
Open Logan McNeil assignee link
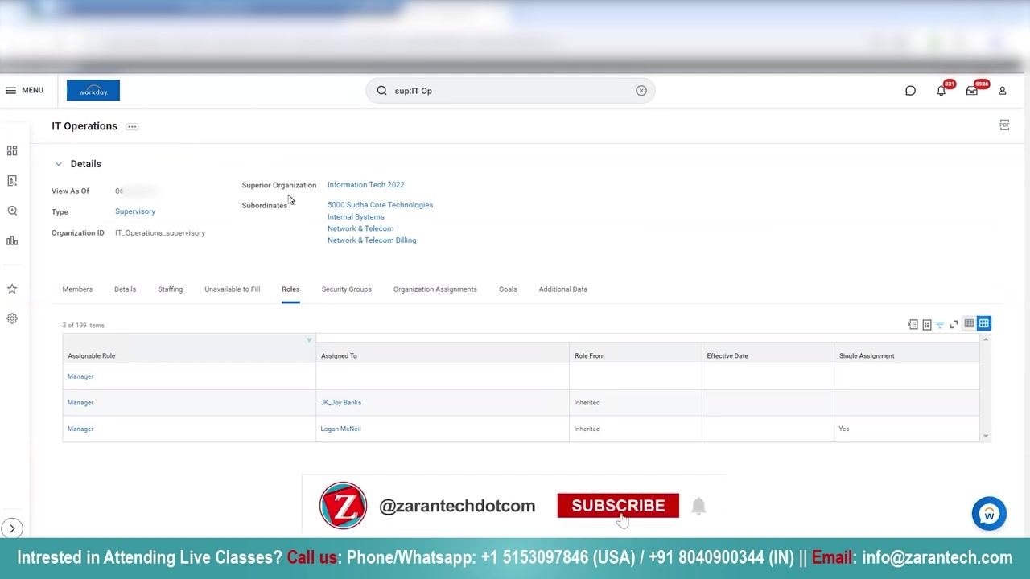pyautogui.click(x=340, y=429)
